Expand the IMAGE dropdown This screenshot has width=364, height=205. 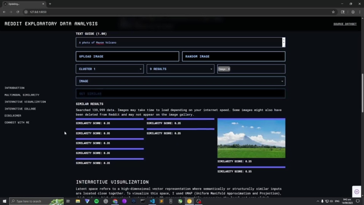click(181, 81)
